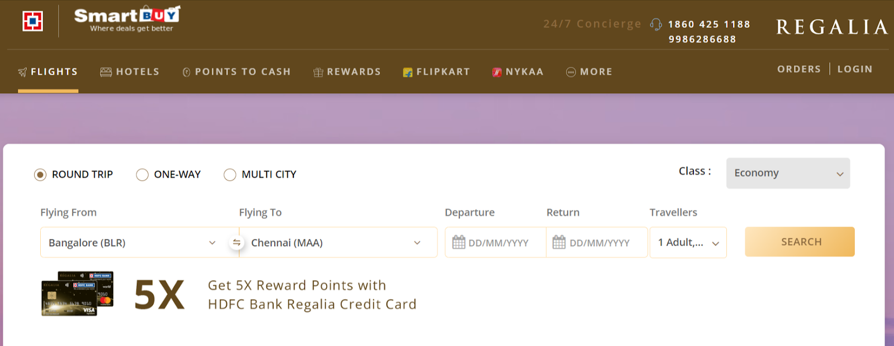This screenshot has height=346, width=894.
Task: Open the Return calendar icon
Action: pyautogui.click(x=559, y=242)
